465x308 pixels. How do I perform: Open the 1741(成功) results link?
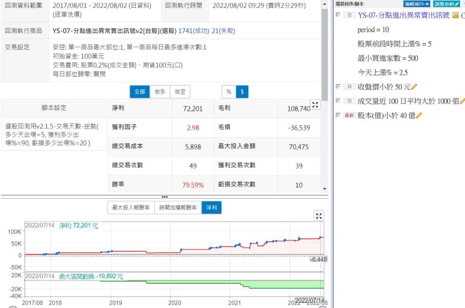[193, 31]
